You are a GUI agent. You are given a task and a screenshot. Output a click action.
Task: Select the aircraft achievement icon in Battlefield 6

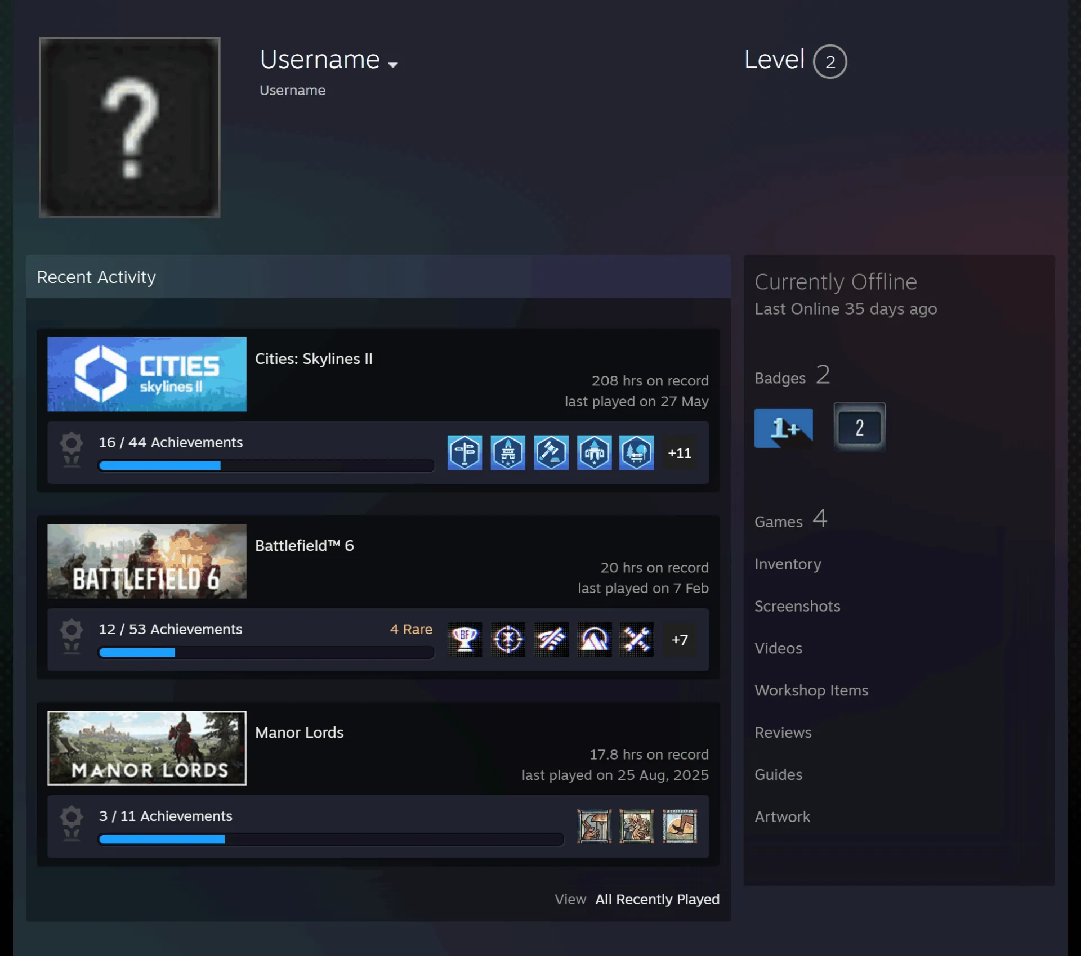(x=551, y=639)
